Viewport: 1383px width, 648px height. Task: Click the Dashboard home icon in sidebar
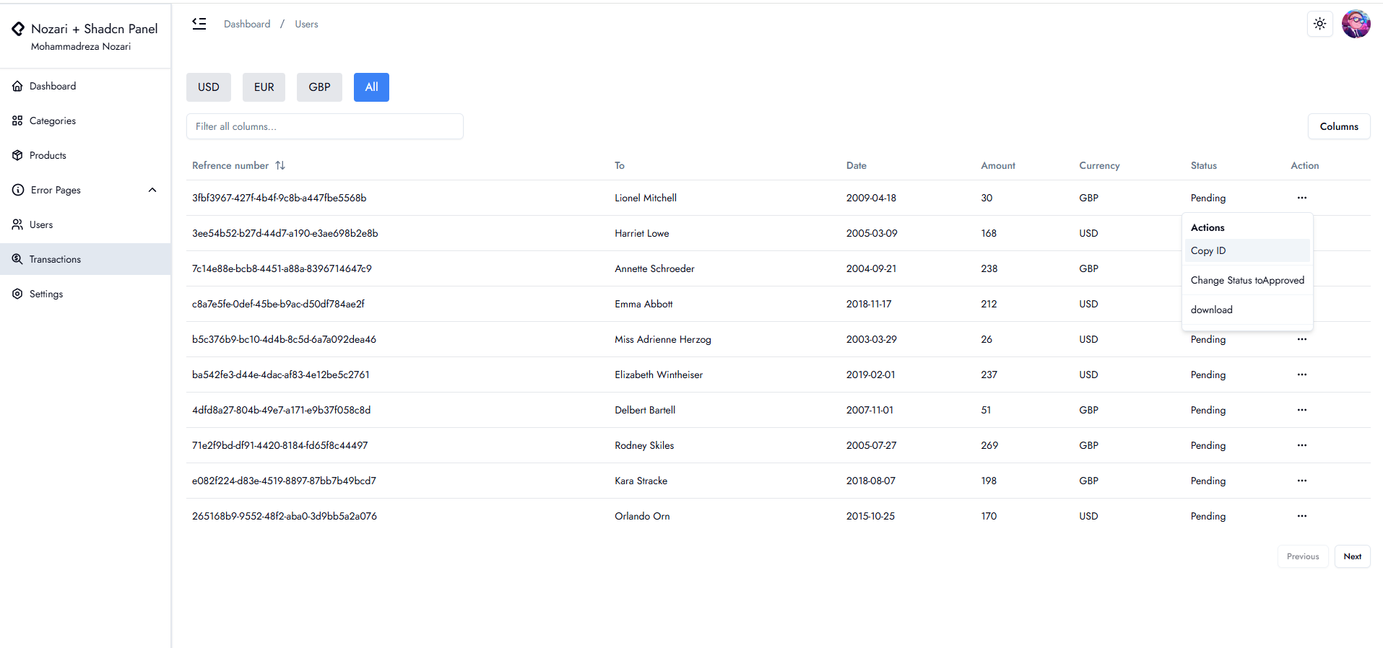(x=18, y=86)
